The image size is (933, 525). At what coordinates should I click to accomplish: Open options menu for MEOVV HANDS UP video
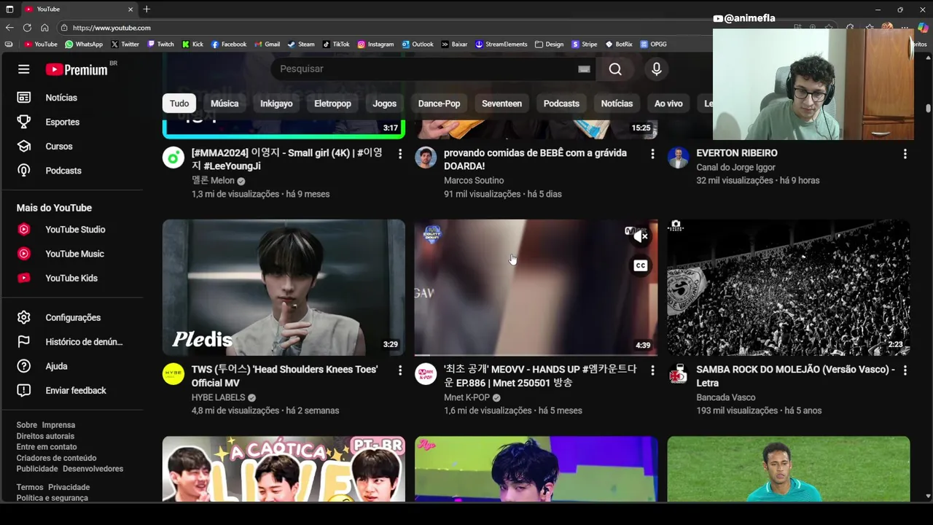(x=652, y=370)
